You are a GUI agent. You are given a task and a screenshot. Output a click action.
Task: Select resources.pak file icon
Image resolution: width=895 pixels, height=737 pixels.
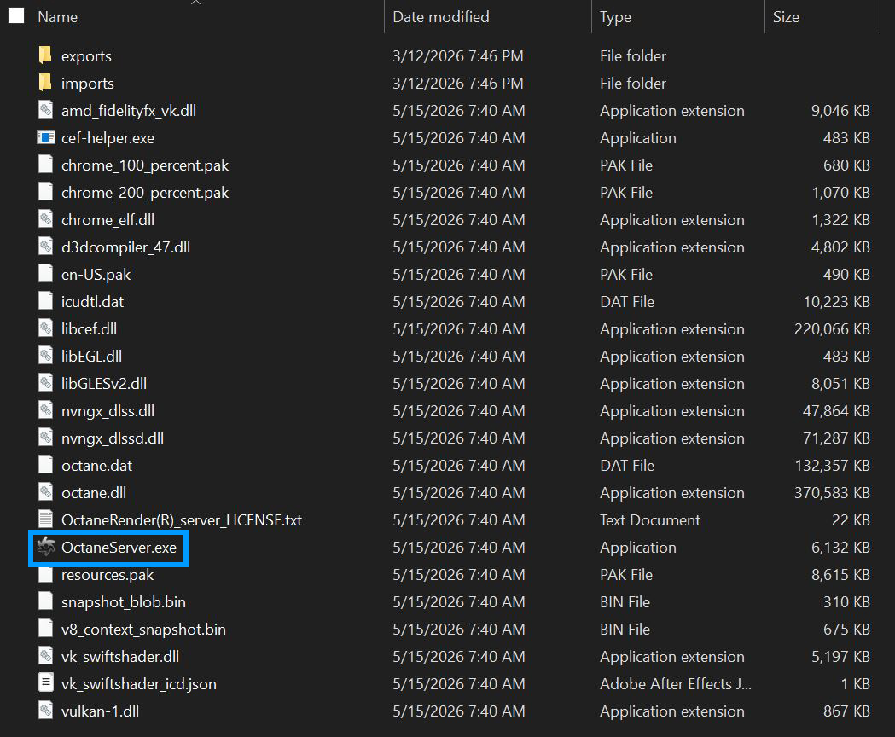[x=46, y=574]
